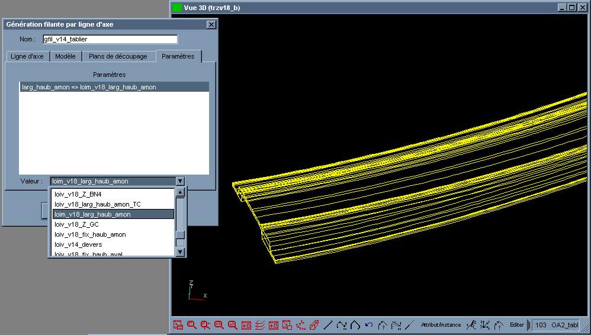Click the dashed polyline query icon
591x335 pixels.
pos(396,325)
